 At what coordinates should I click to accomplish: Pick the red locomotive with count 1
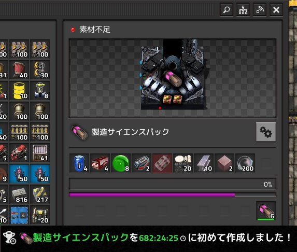click(x=19, y=153)
